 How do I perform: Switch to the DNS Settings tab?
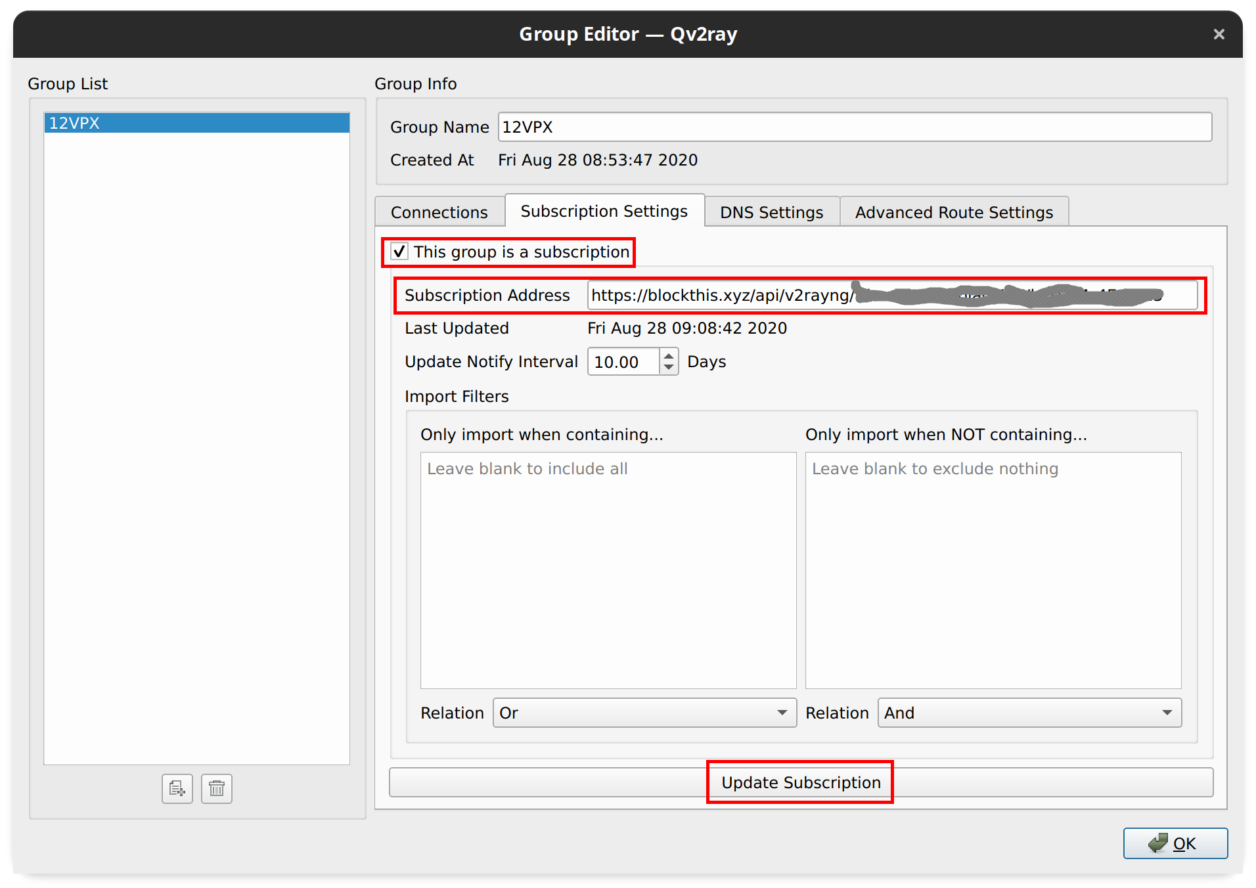[x=771, y=212]
